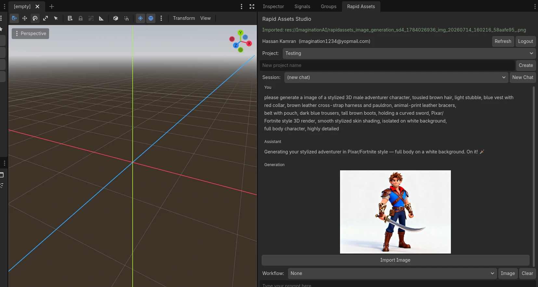This screenshot has width=538, height=287.
Task: Click the Rapid Assets Studio heading
Action: coord(287,19)
